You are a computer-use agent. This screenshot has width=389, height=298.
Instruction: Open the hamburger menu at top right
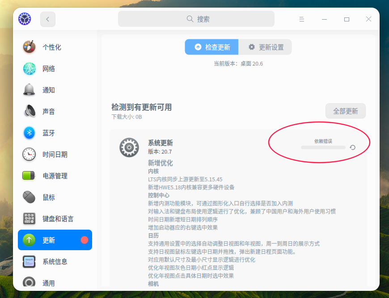tap(302, 19)
